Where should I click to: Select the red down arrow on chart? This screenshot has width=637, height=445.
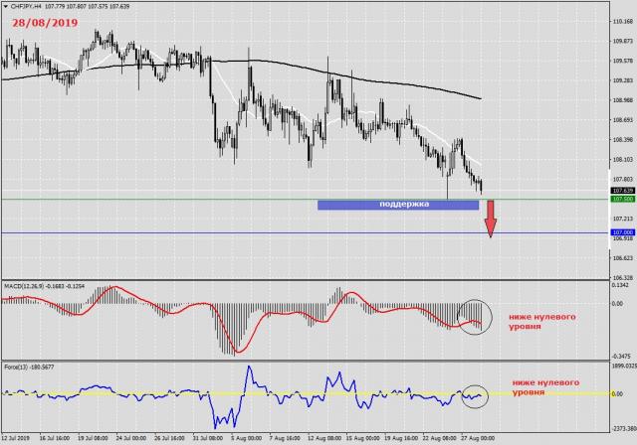click(490, 219)
